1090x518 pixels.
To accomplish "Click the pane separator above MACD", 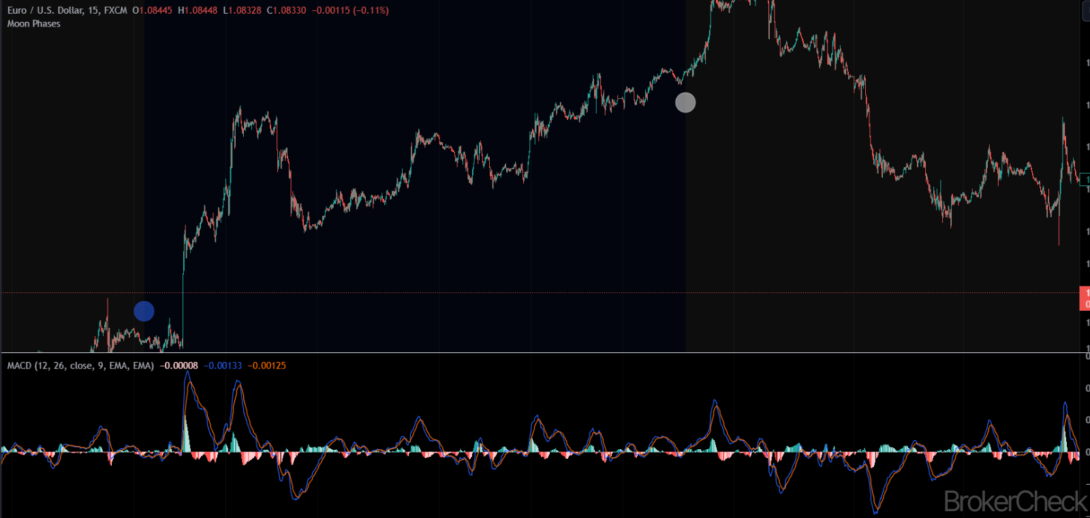I will pos(545,352).
